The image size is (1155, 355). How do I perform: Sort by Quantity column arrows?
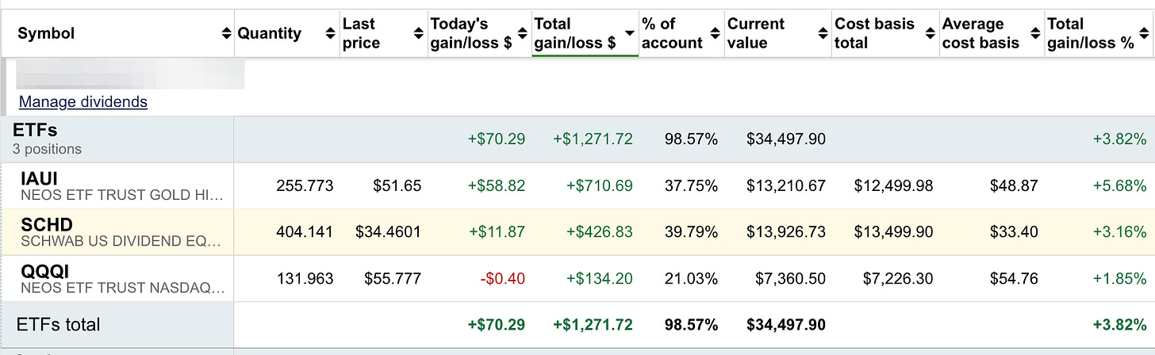click(331, 34)
